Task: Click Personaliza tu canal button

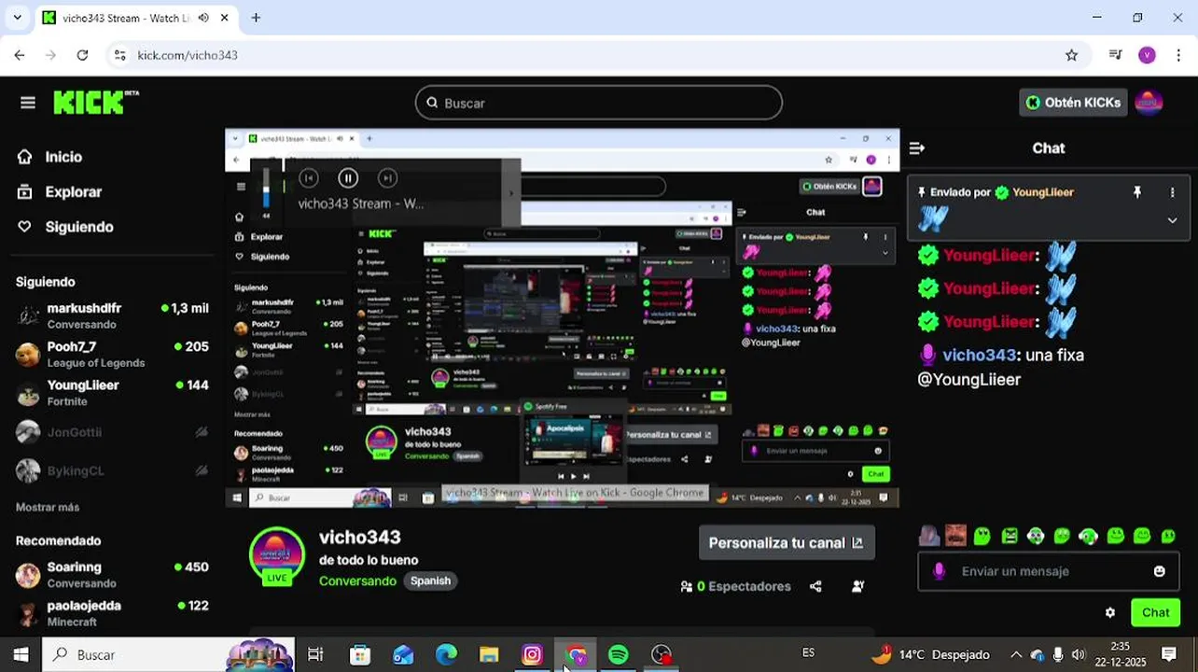Action: coord(786,542)
